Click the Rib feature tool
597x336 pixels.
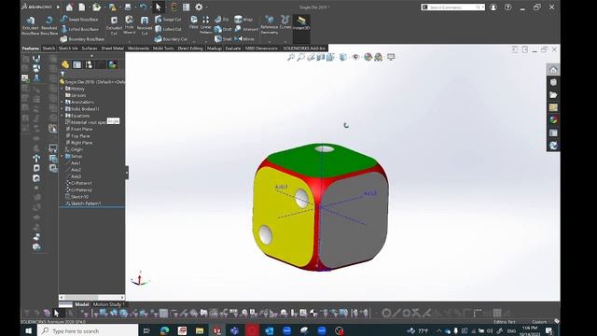click(x=222, y=19)
